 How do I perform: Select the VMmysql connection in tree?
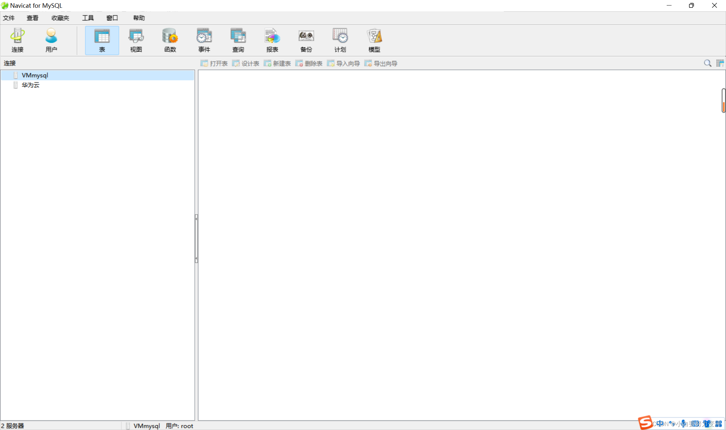[x=35, y=75]
